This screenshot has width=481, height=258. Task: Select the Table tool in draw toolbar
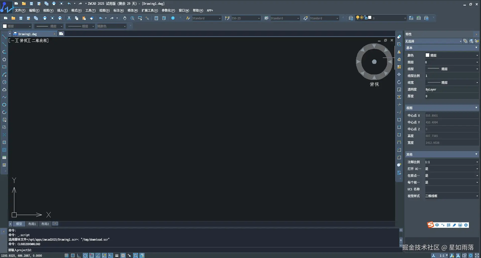(4, 157)
